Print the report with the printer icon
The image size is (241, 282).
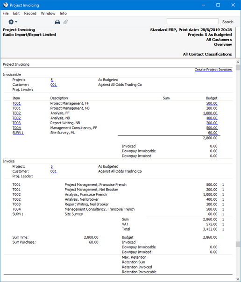click(x=57, y=22)
